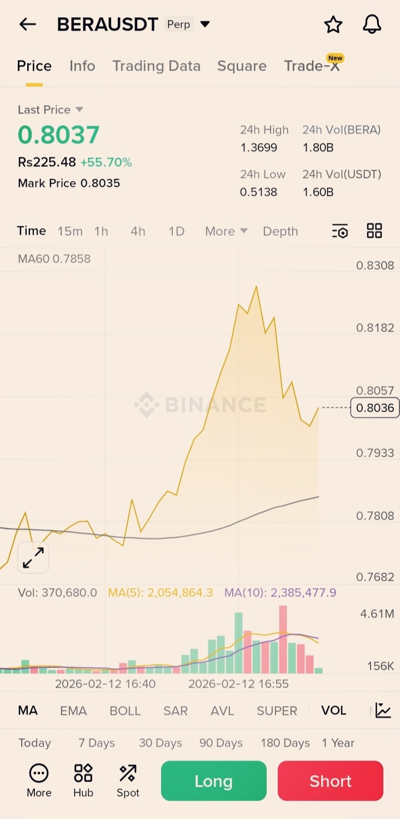400x819 pixels.
Task: Expand the More timeframes dropdown
Action: (x=226, y=231)
